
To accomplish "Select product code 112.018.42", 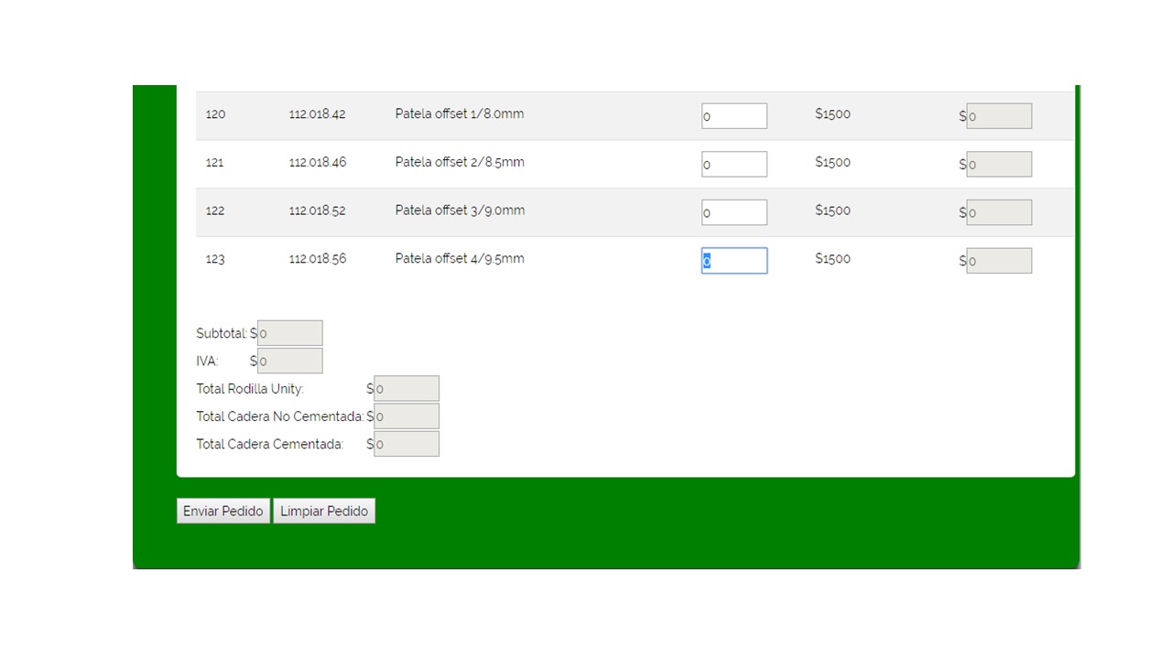I will pos(318,114).
